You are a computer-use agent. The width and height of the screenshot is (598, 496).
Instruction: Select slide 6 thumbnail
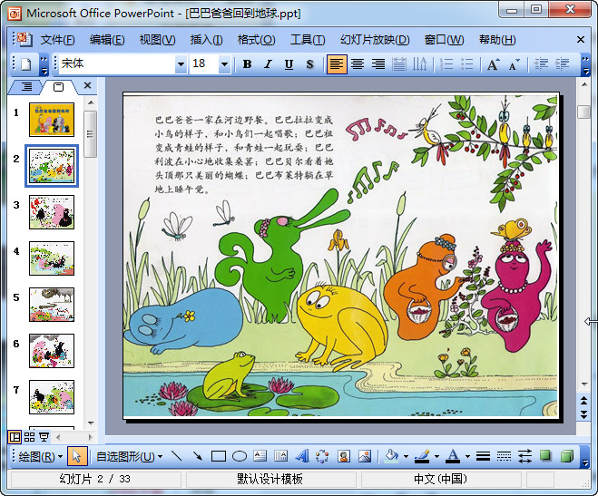tap(52, 351)
